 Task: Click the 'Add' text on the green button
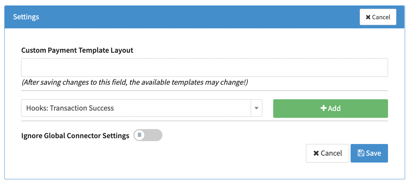click(x=334, y=108)
